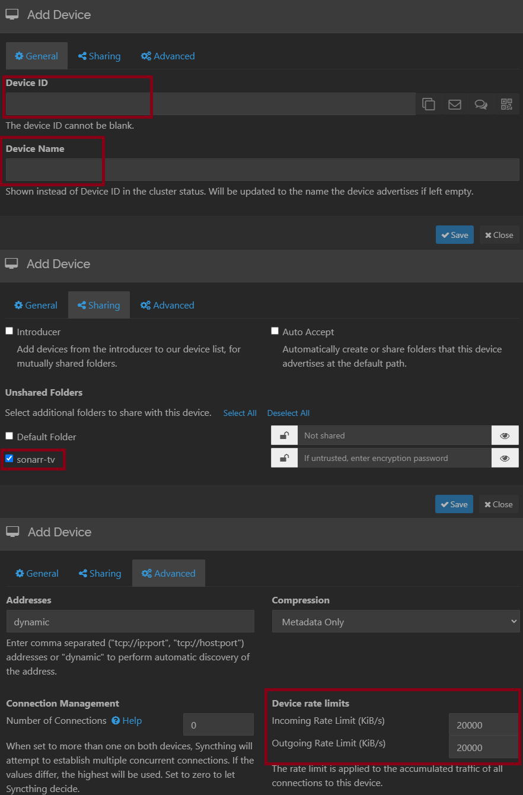Viewport: 523px width, 795px height.
Task: Click the Deselect All link
Action: click(x=288, y=413)
